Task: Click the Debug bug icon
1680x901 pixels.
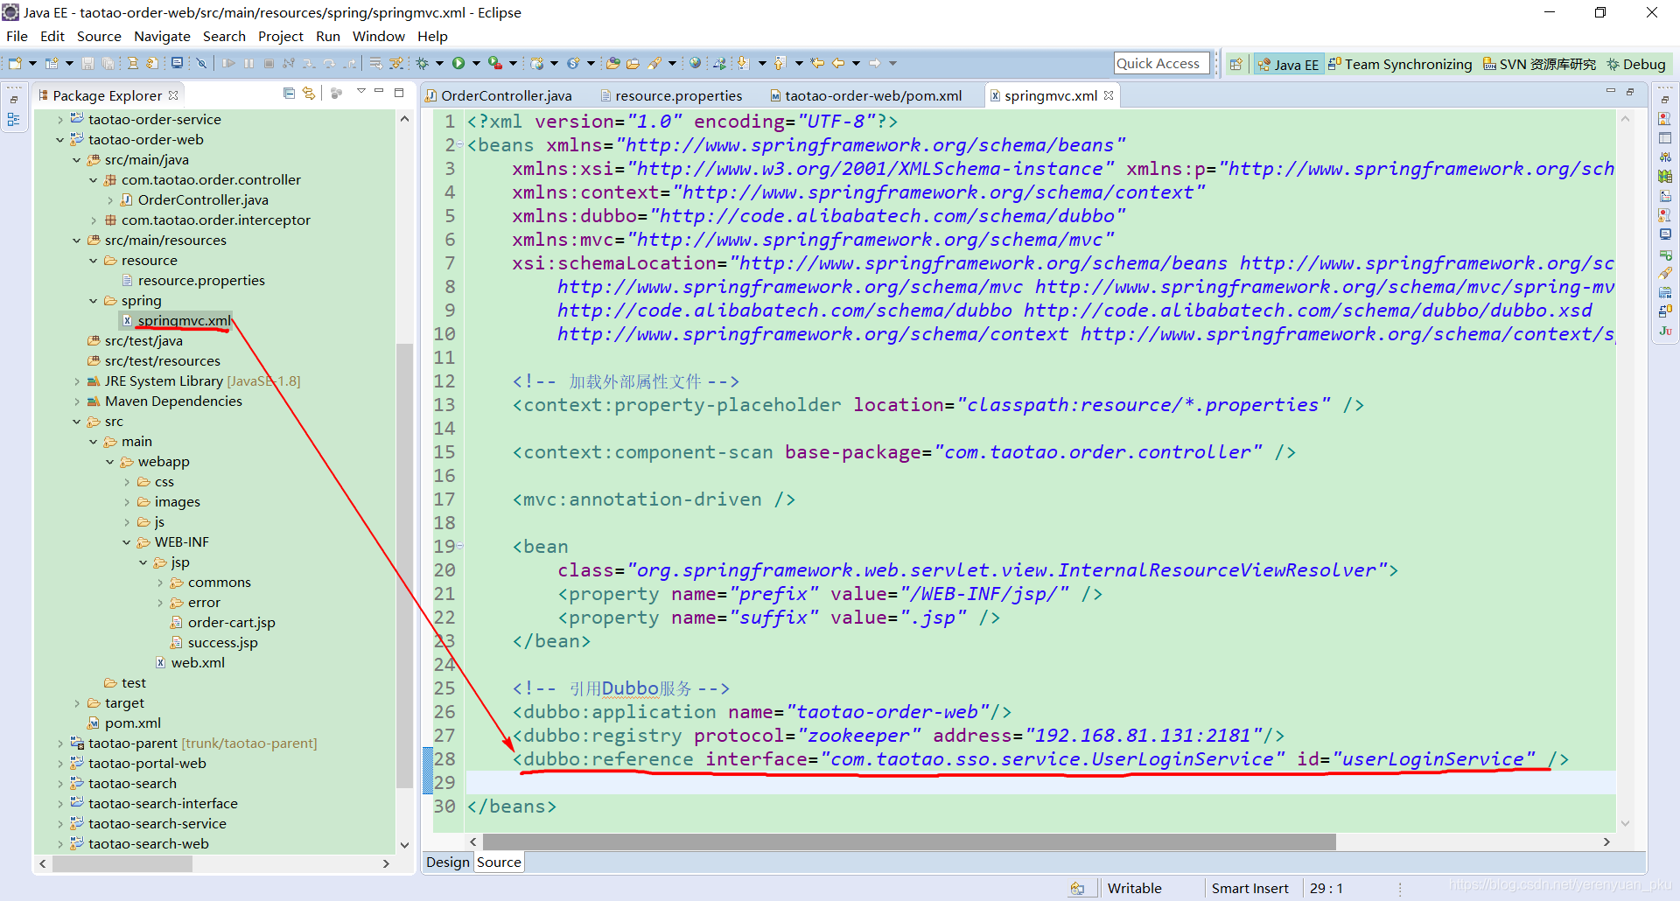Action: coord(422,63)
